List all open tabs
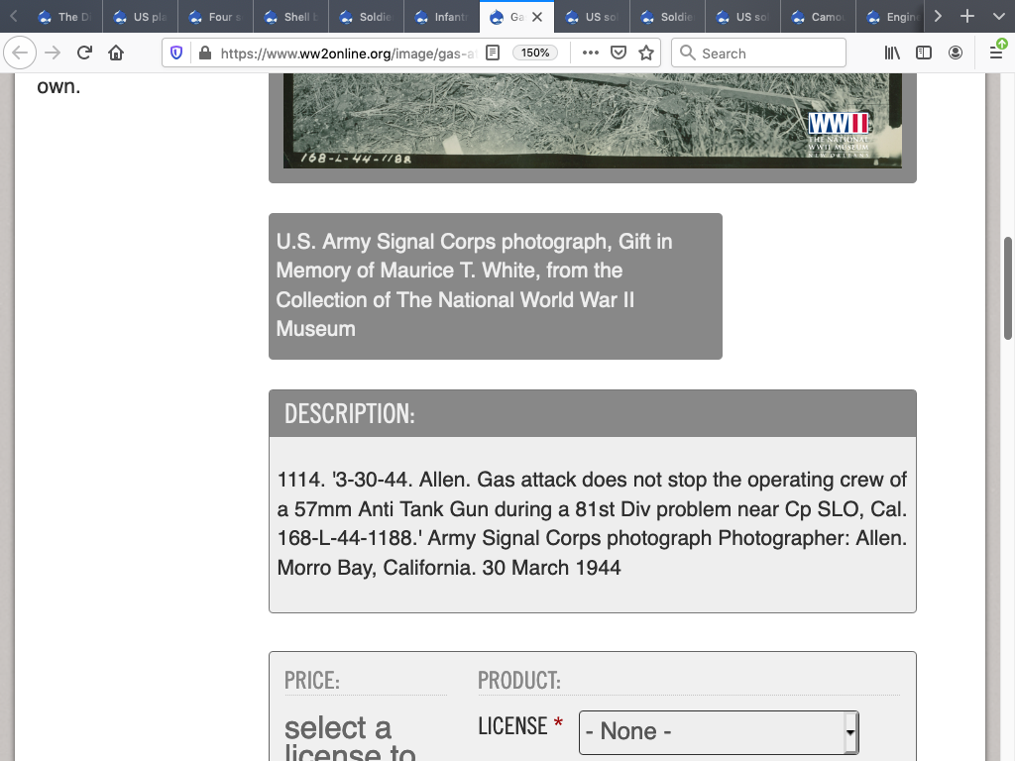This screenshot has width=1015, height=761. (996, 17)
